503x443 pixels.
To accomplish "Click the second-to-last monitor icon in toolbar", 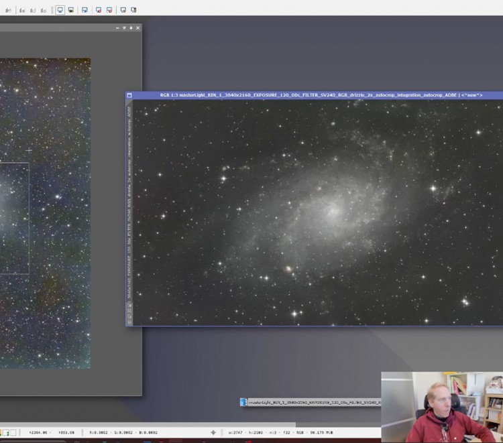I will tap(123, 10).
